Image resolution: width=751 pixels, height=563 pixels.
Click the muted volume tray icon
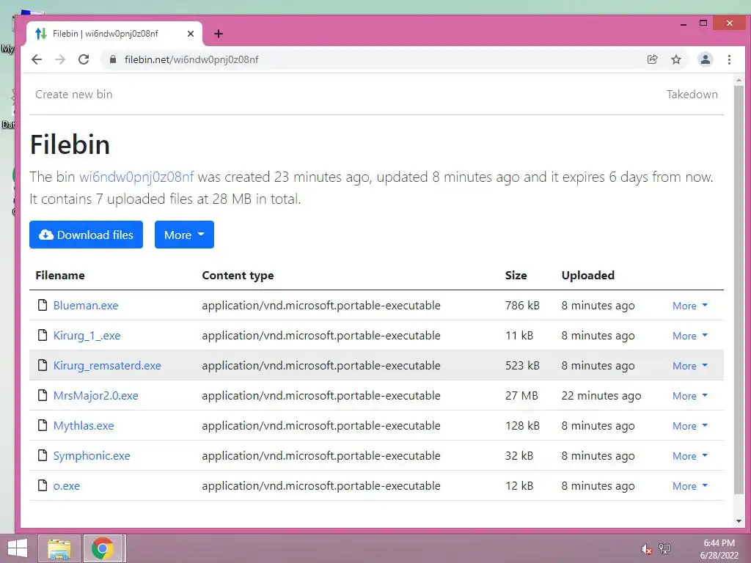coord(646,549)
